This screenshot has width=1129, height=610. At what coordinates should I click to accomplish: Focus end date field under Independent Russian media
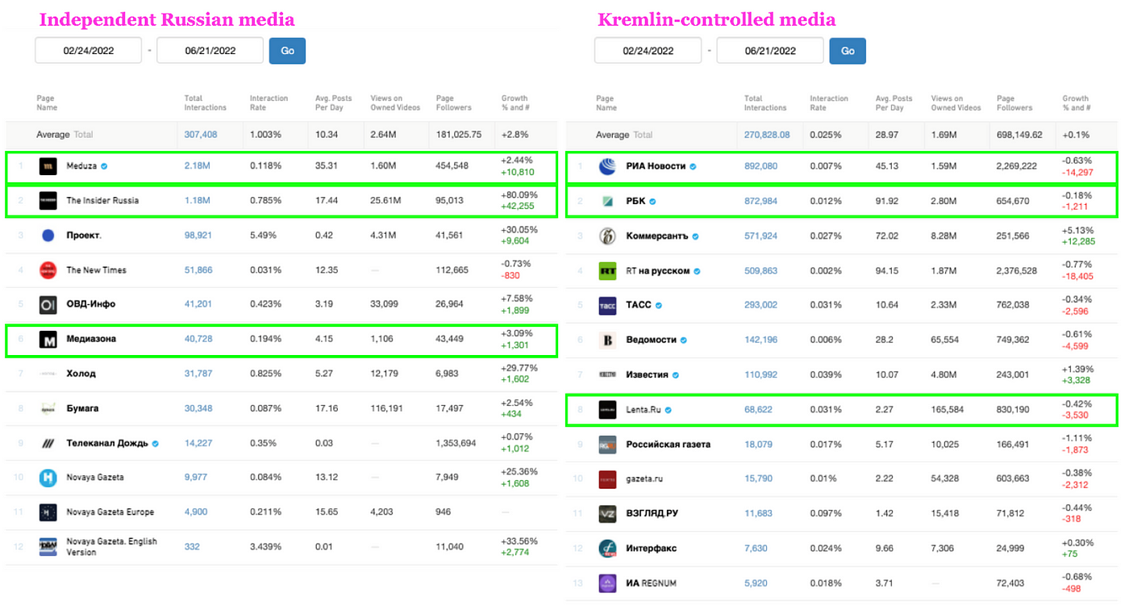pyautogui.click(x=210, y=50)
